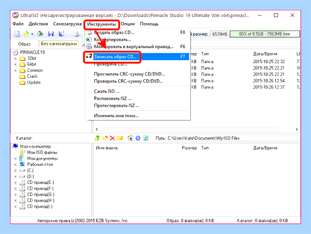Viewport: 311px width, 234px height.
Task: Select CD привод(I:) in catalog tree
Action: (x=40, y=206)
